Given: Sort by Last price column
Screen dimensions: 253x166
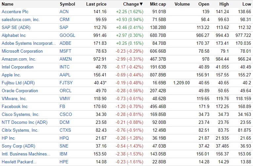Looking at the screenshot, I should pos(96,4).
